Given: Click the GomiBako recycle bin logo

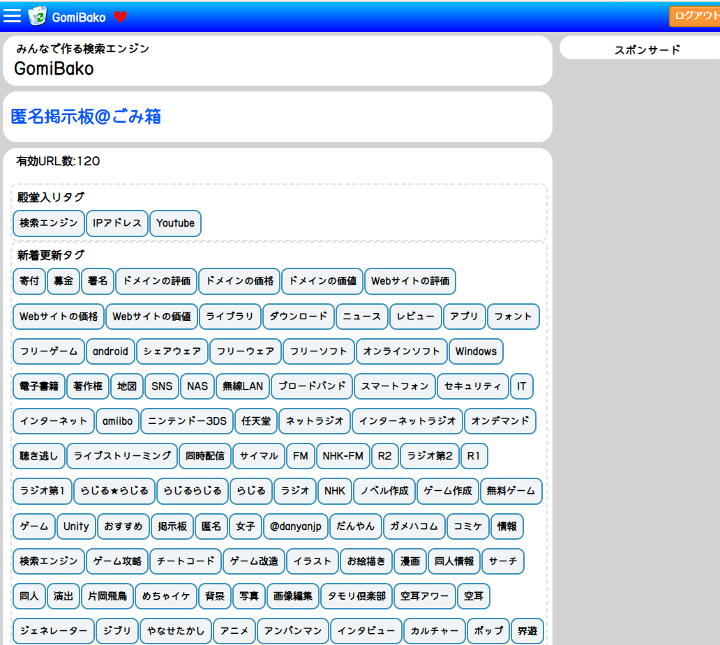Looking at the screenshot, I should (x=37, y=16).
